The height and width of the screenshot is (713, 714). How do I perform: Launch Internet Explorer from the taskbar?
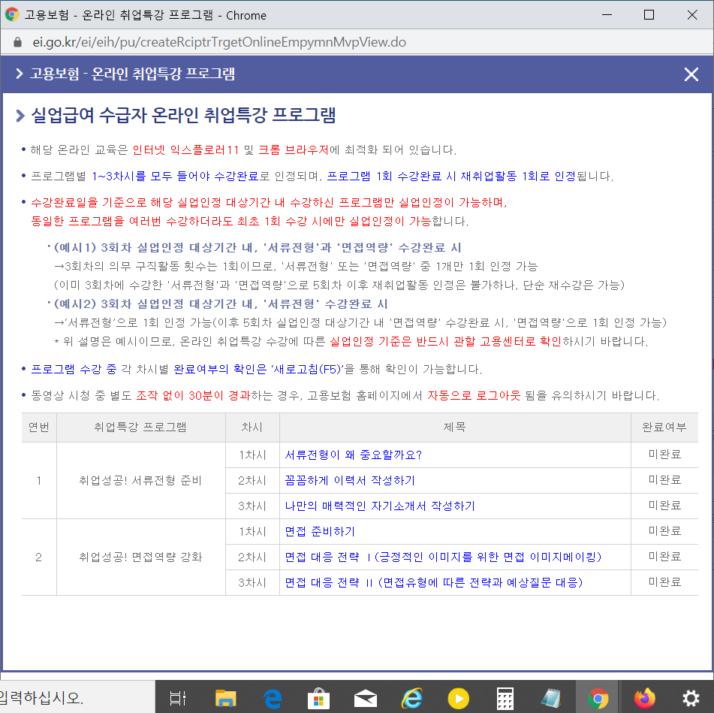(x=411, y=697)
